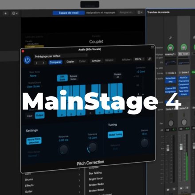Select the 80s Vocals channel strip name
Image resolution: width=195 pixels, height=195 pixels.
pos(184,54)
